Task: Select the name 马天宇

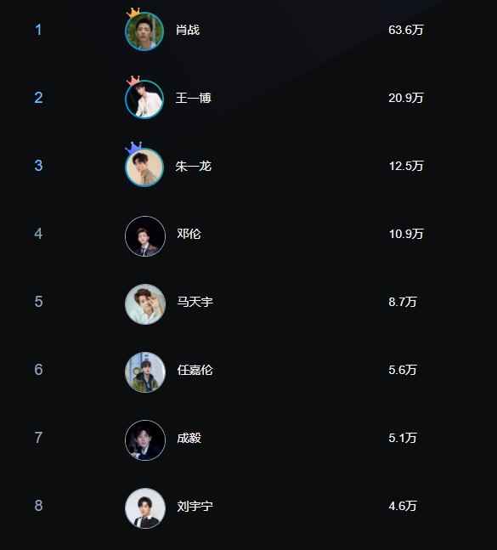Action: pyautogui.click(x=195, y=302)
